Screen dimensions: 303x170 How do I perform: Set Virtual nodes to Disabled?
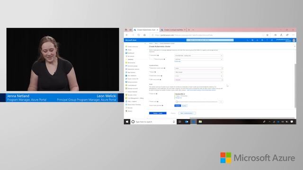178,106
